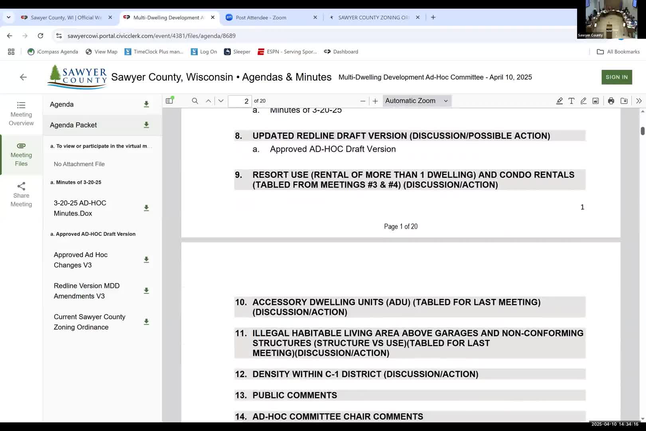Print the PDF document
Viewport: 646px width, 431px height.
(x=611, y=101)
